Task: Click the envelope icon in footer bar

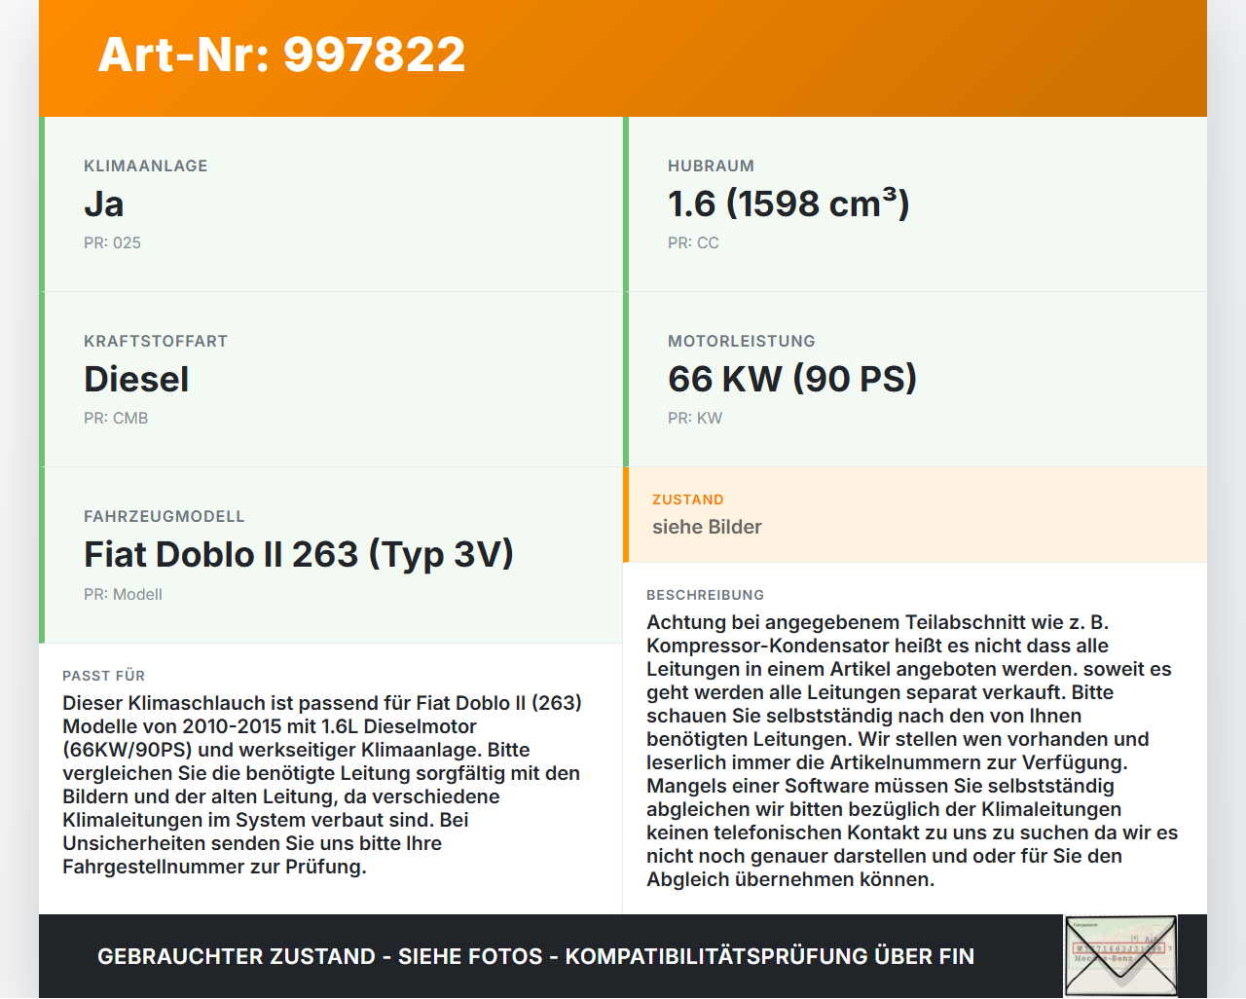Action: [1120, 956]
